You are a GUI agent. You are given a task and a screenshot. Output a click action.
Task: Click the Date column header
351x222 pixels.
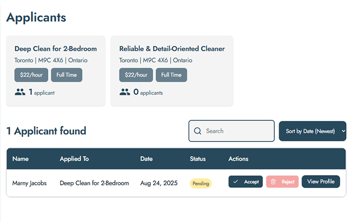click(146, 158)
